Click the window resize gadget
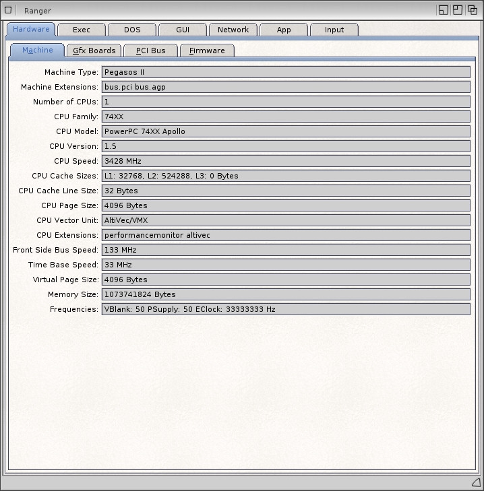 (475, 482)
